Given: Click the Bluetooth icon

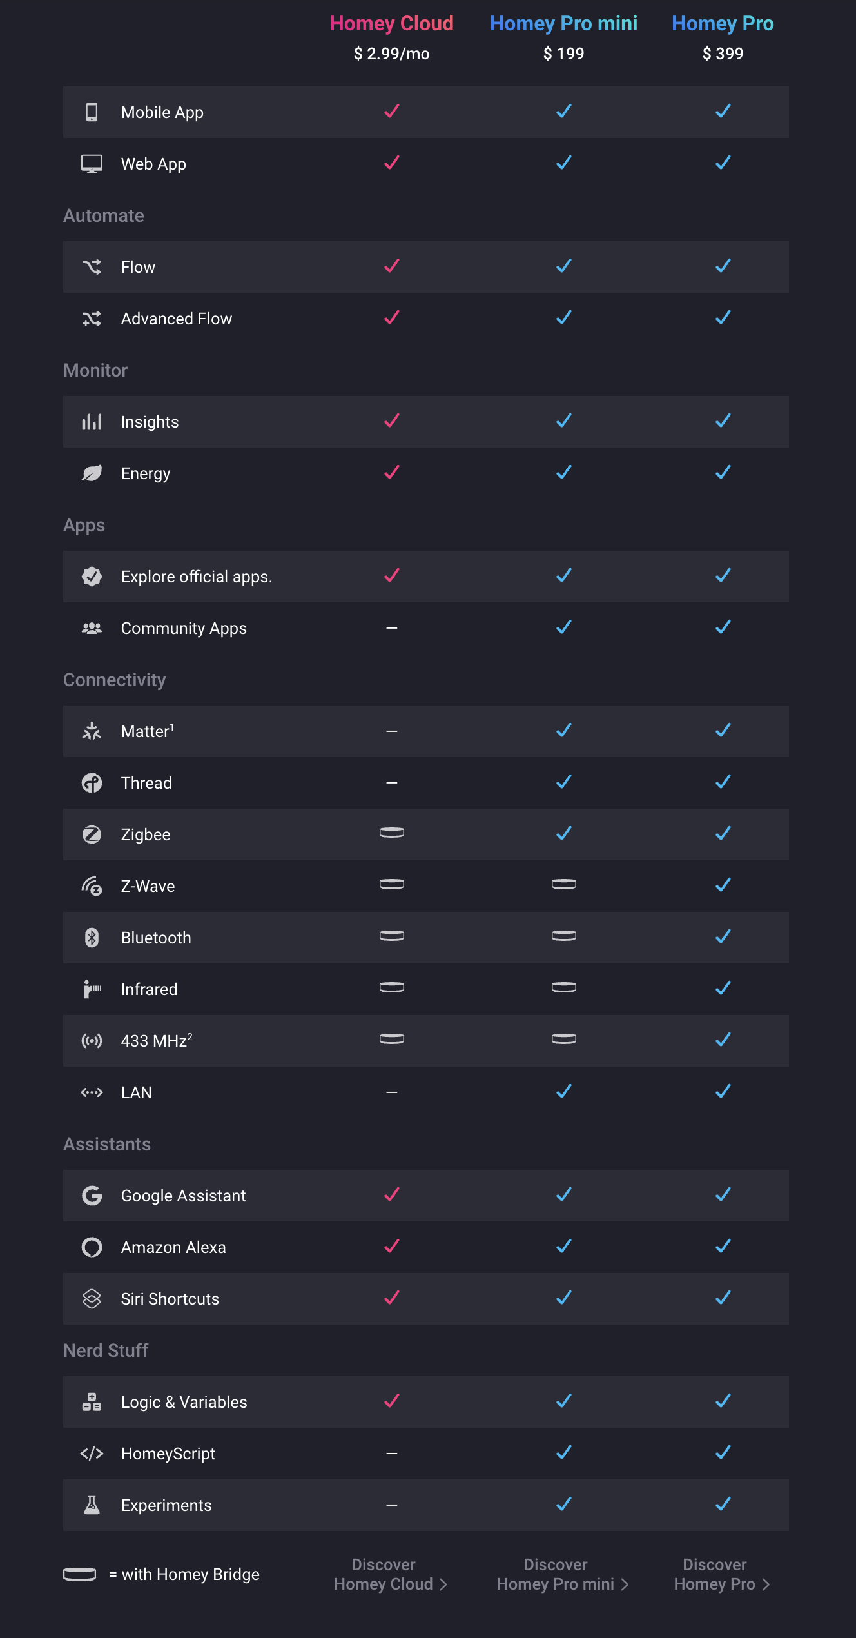Looking at the screenshot, I should point(92,938).
